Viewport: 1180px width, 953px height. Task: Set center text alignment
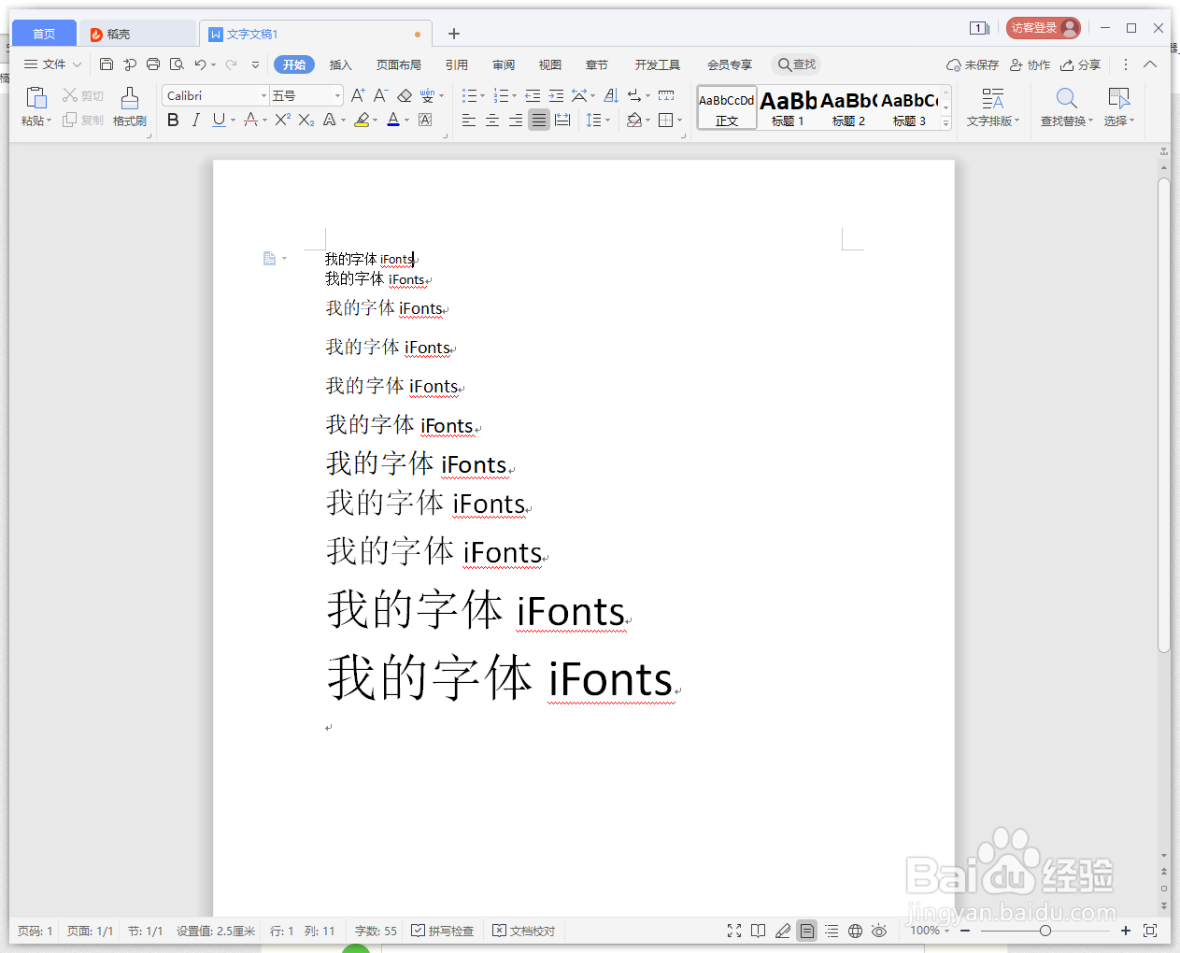coord(492,120)
